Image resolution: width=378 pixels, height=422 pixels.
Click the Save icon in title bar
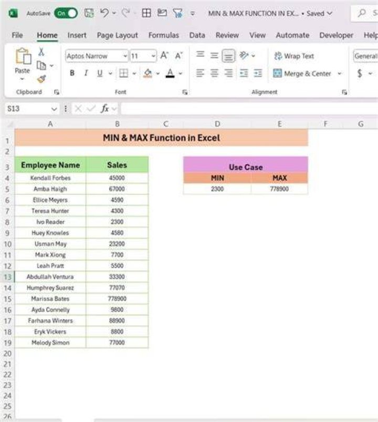[x=89, y=13]
